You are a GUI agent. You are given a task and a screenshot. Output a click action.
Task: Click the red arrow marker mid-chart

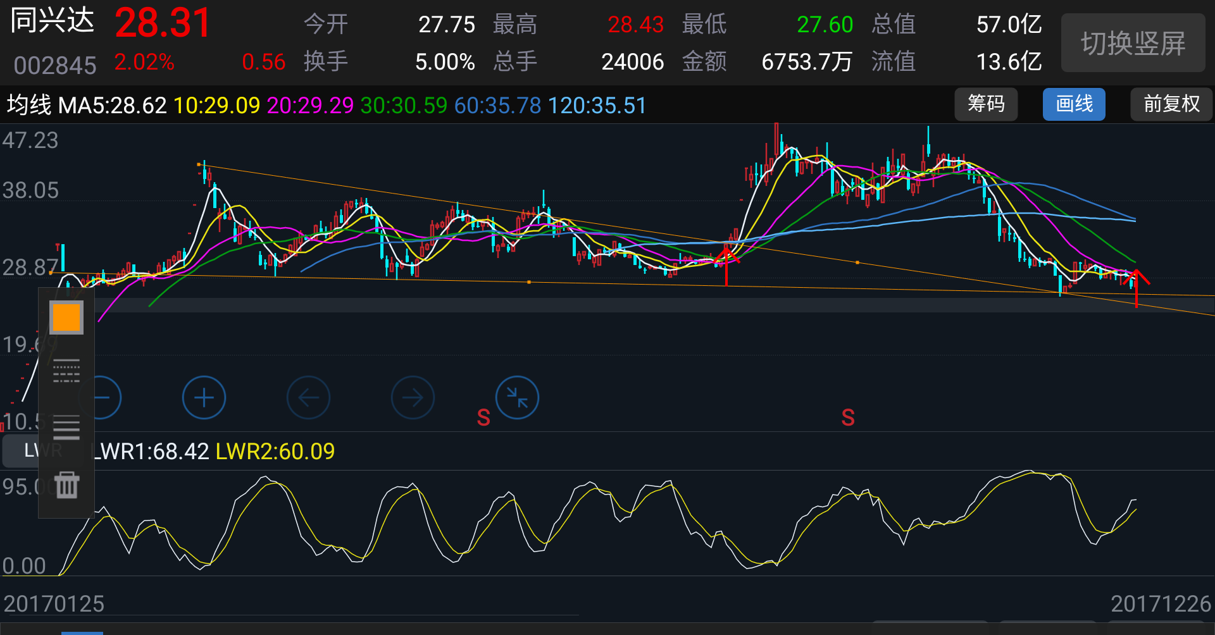726,266
